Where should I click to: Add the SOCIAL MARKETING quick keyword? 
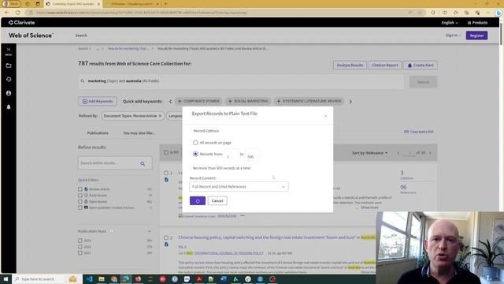248,101
